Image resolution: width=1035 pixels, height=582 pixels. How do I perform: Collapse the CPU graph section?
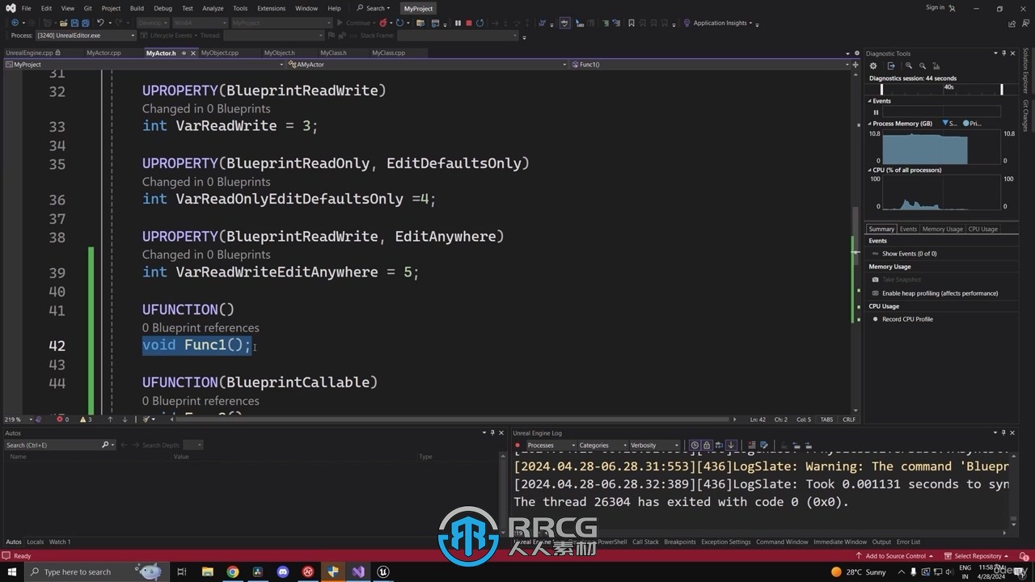point(870,170)
